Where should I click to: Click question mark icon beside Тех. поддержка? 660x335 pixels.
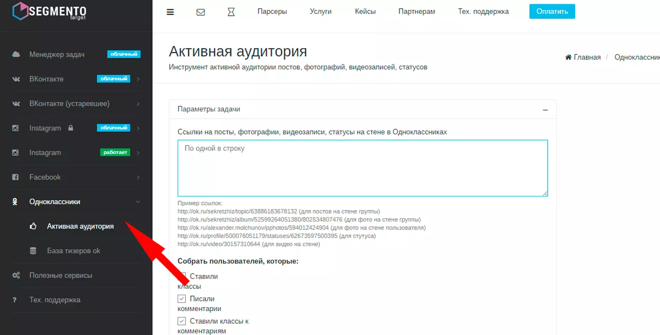point(15,300)
